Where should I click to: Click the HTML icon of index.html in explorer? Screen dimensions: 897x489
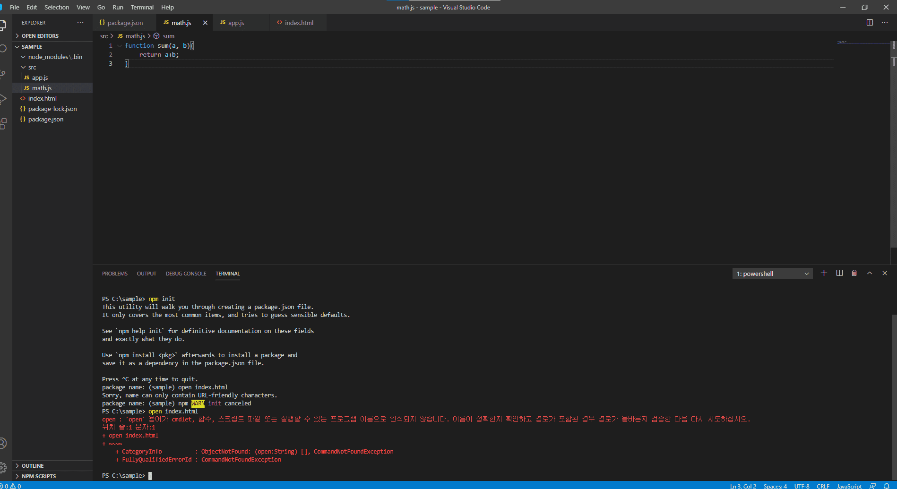click(23, 98)
